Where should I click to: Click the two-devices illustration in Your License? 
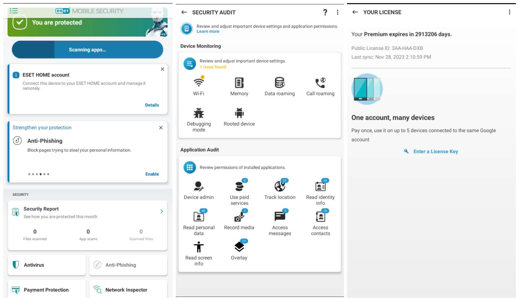[x=367, y=89]
